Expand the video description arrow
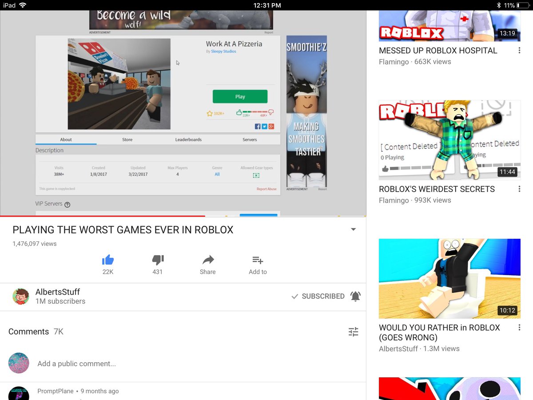This screenshot has height=400, width=533. pyautogui.click(x=354, y=229)
